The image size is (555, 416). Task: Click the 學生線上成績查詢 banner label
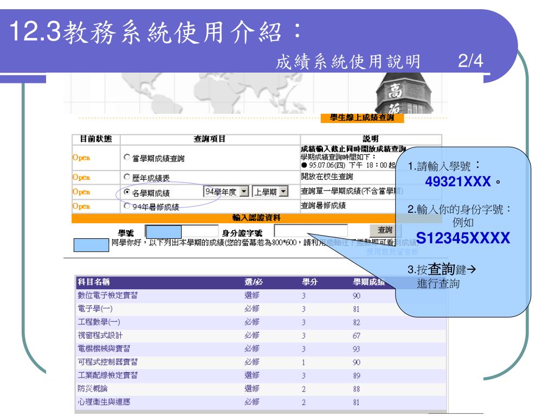pos(362,118)
